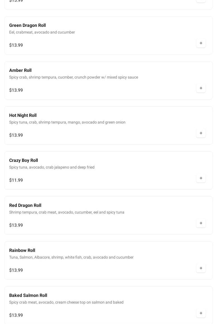The width and height of the screenshot is (217, 324).
Task: Click plus icon on topmost partial item
Action: pos(201,1)
